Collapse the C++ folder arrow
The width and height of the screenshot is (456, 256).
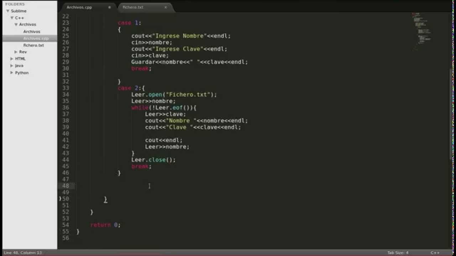(x=12, y=18)
